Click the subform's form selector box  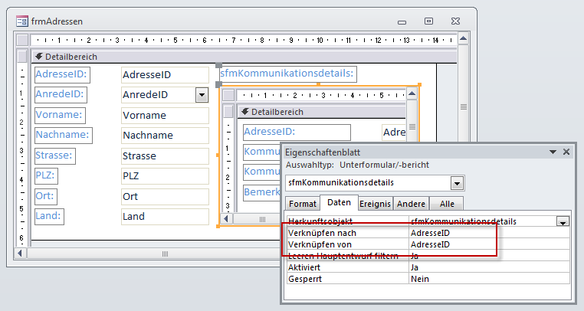click(x=228, y=96)
